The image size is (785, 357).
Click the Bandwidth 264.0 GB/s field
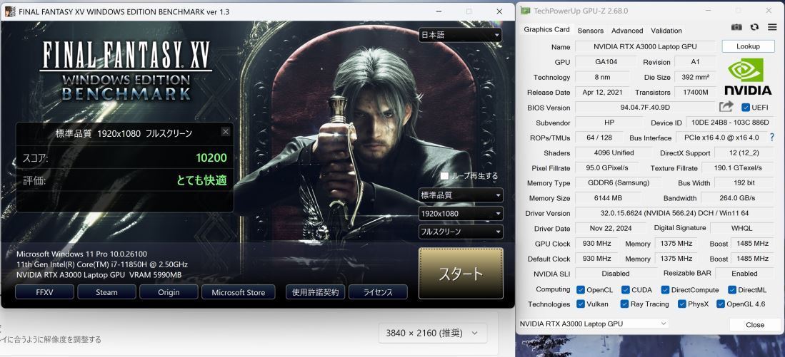pyautogui.click(x=737, y=198)
